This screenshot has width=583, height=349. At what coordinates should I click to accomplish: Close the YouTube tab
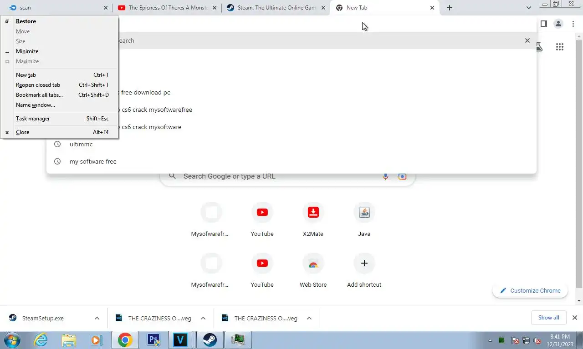coord(215,8)
